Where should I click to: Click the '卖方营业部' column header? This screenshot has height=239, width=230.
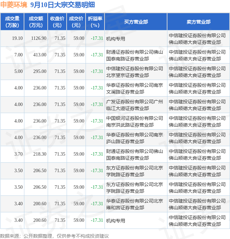(x=199, y=22)
